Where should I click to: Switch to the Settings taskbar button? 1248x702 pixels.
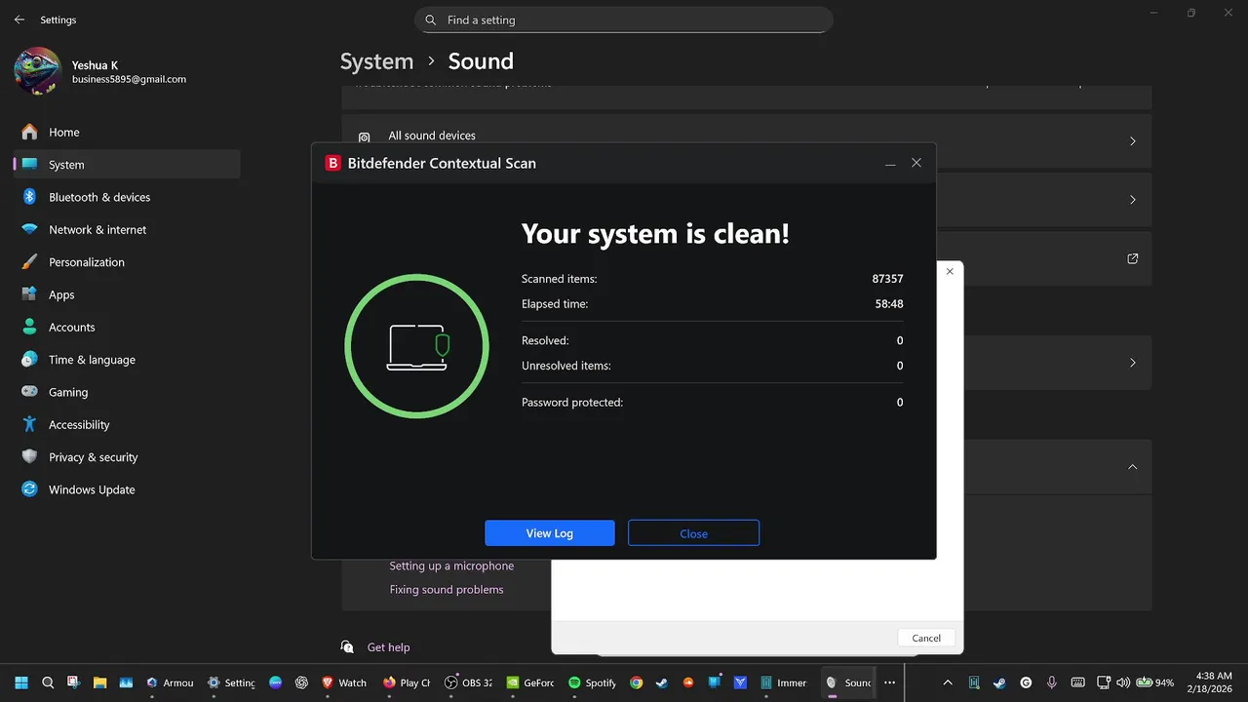(x=231, y=682)
